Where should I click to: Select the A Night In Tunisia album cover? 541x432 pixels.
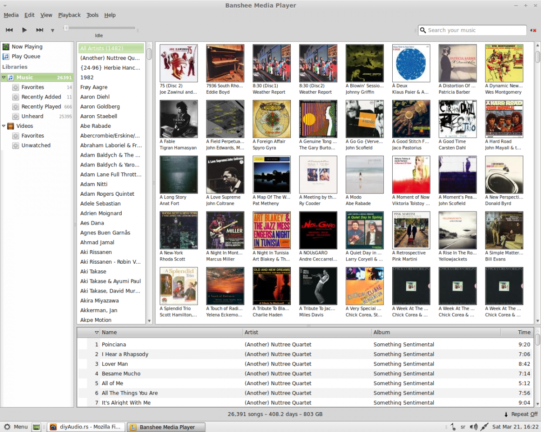click(271, 230)
